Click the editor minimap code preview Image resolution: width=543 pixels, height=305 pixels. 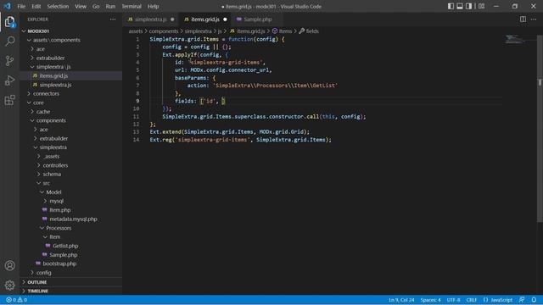coord(514,39)
